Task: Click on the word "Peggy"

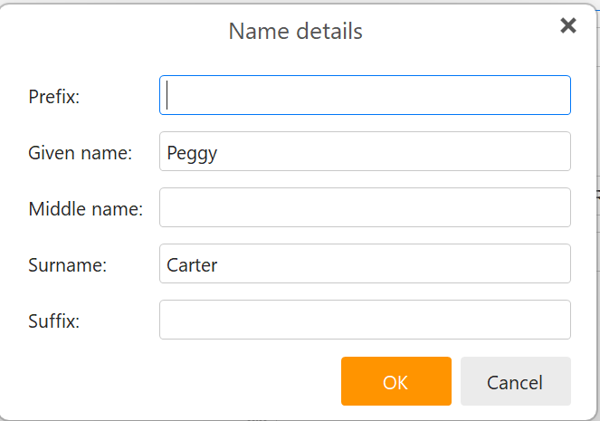Action: point(192,153)
